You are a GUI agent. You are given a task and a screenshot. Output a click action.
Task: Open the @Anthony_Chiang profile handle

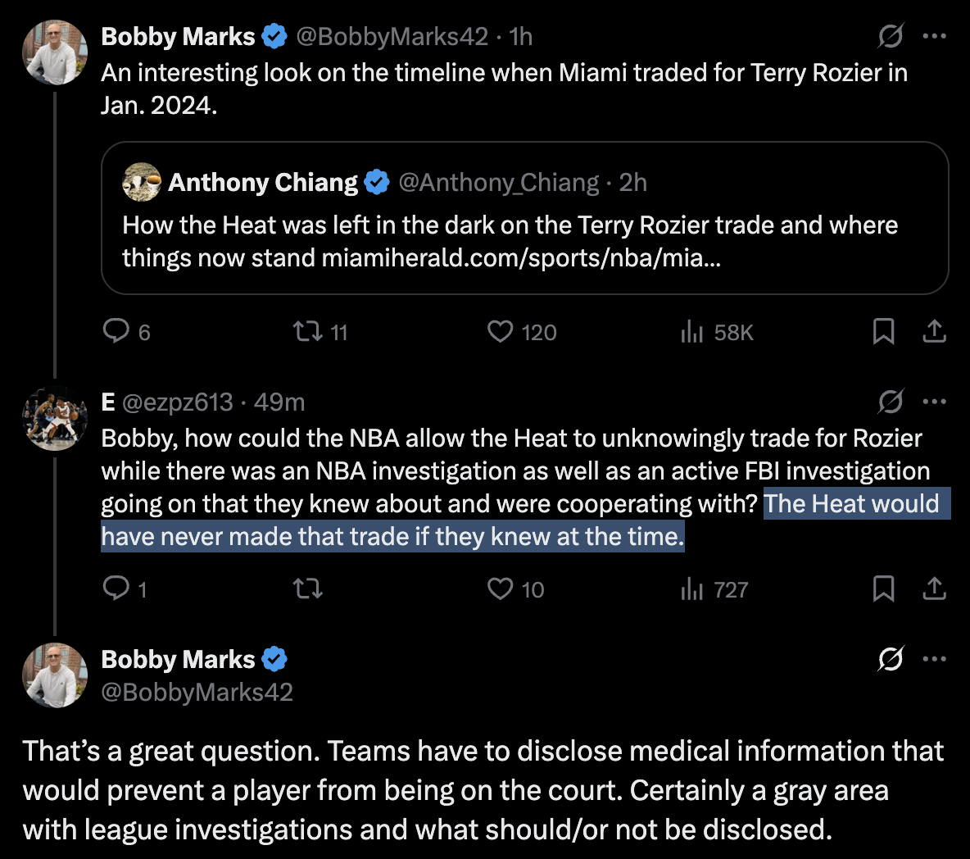point(498,182)
